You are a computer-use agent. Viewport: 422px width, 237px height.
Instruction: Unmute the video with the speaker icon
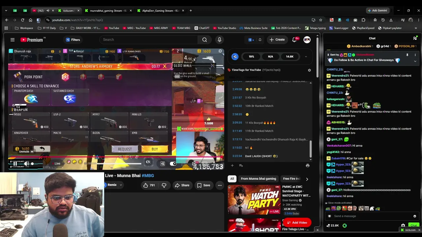pyautogui.click(x=26, y=164)
